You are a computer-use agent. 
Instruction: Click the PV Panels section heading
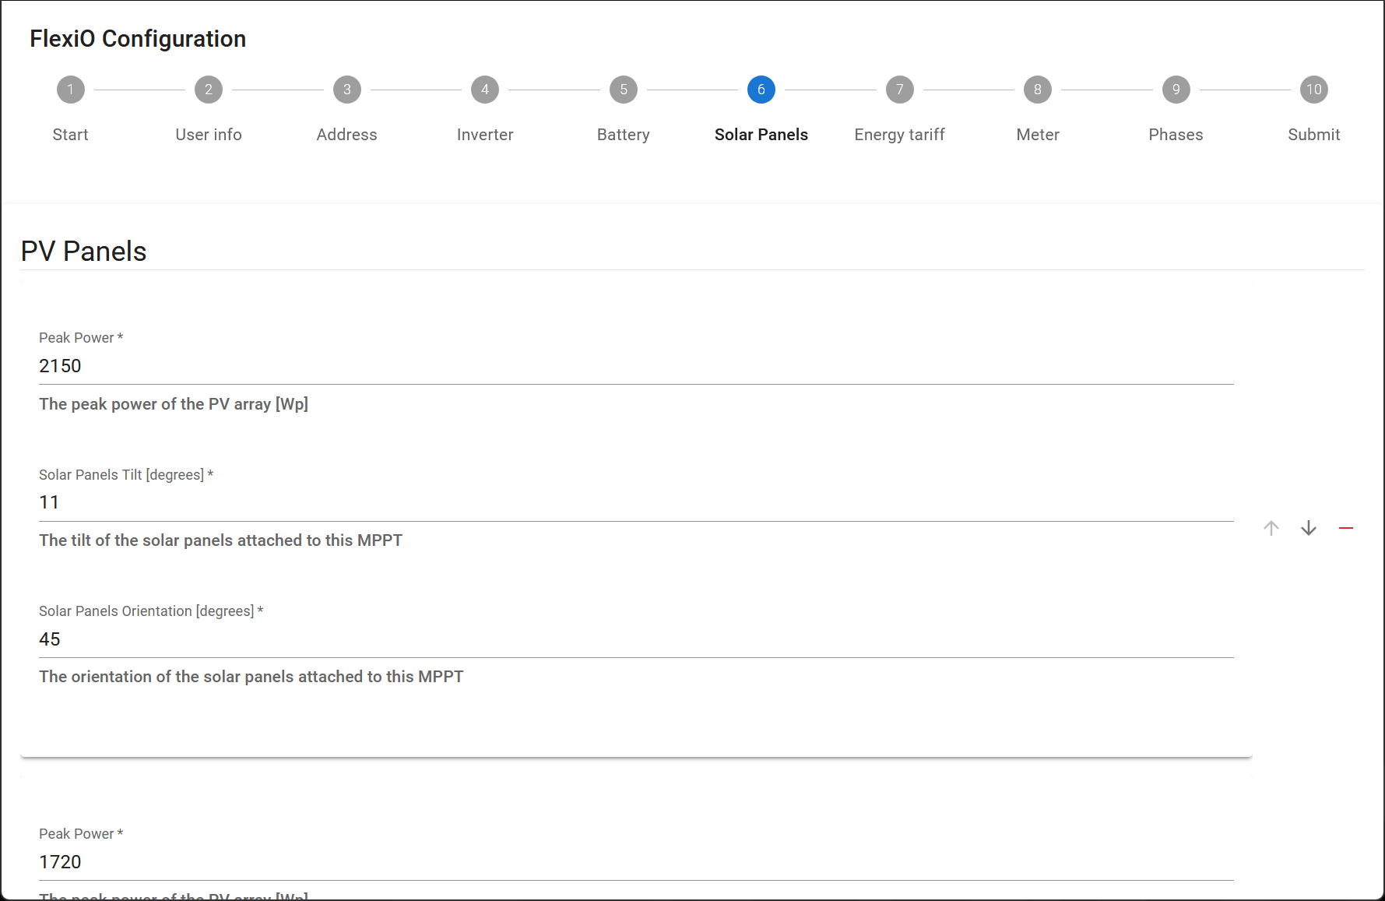click(x=83, y=252)
